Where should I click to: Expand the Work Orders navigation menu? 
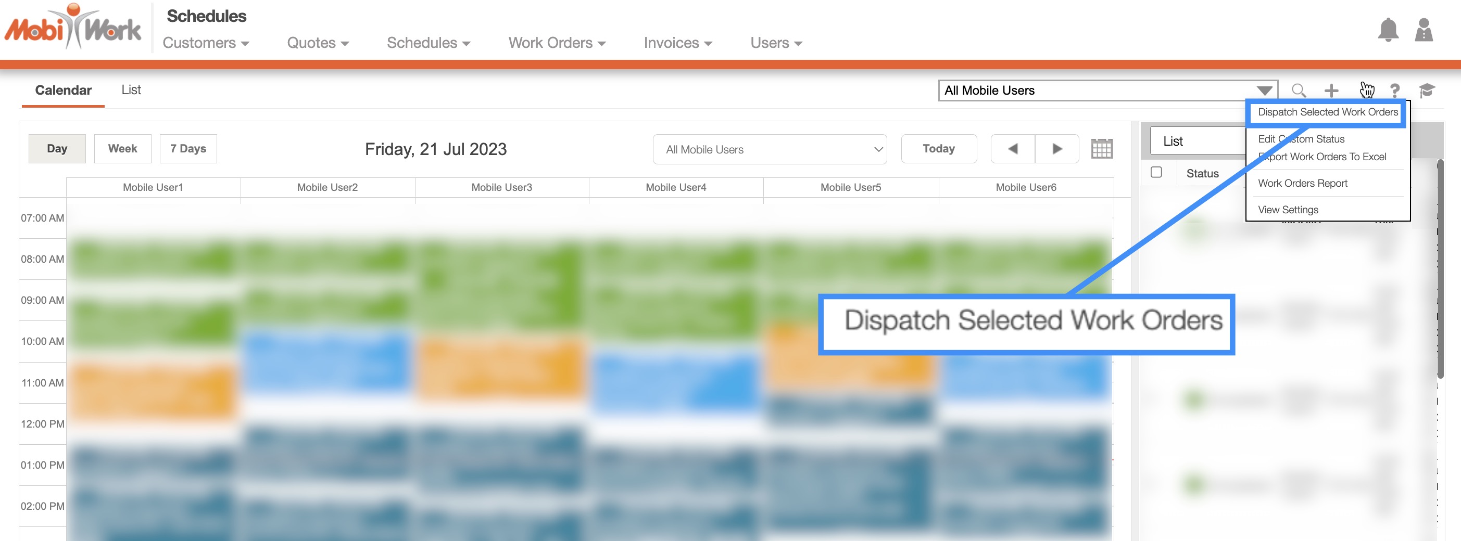coord(557,43)
